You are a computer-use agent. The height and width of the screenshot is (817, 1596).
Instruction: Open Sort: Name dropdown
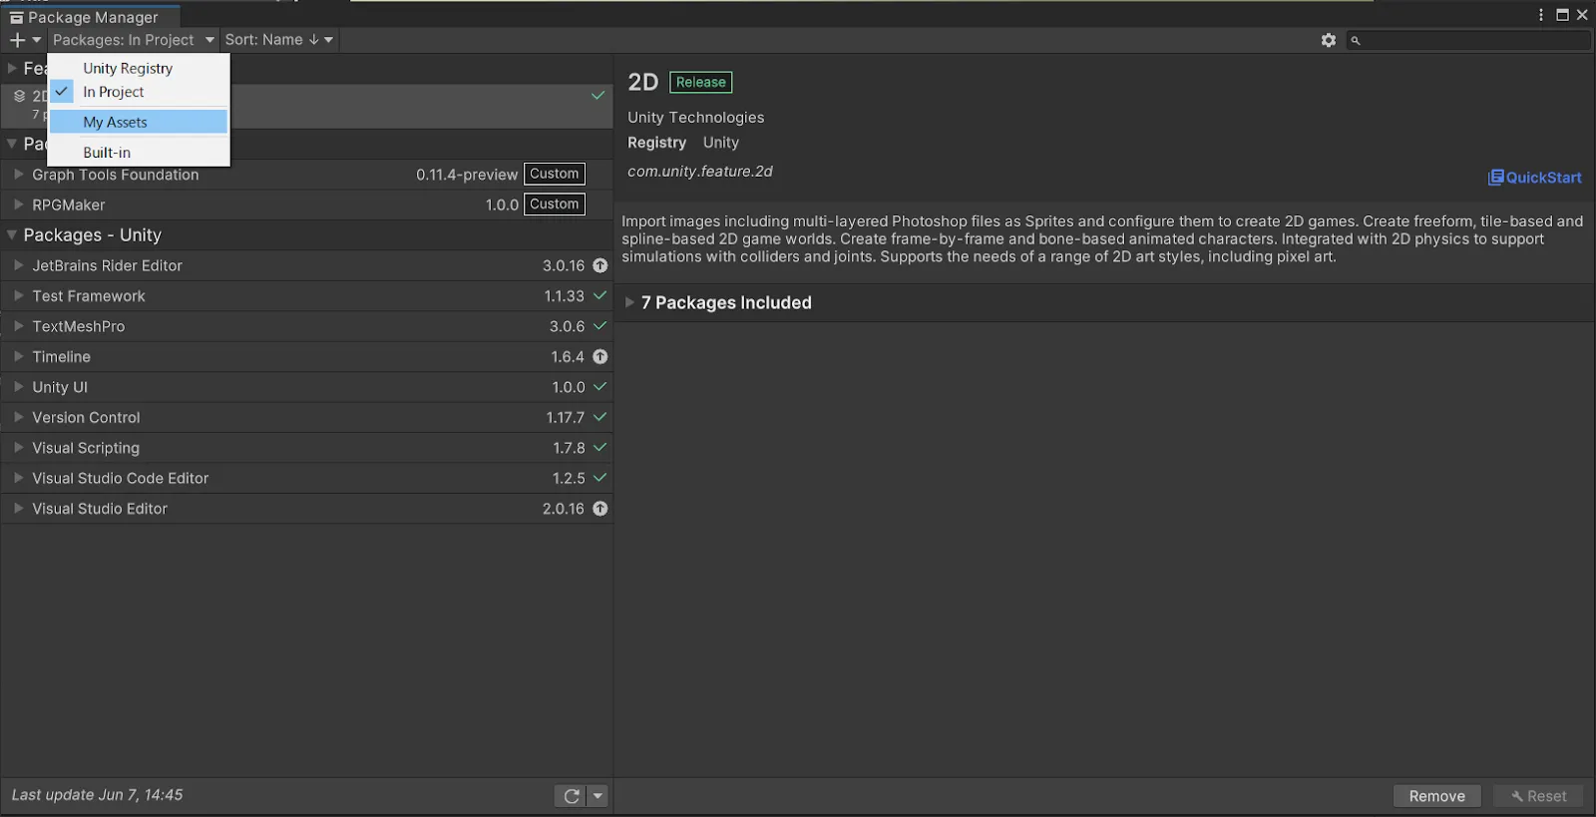(x=278, y=40)
